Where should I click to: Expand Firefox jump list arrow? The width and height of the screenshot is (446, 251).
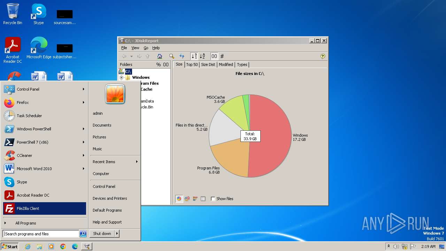pos(84,102)
